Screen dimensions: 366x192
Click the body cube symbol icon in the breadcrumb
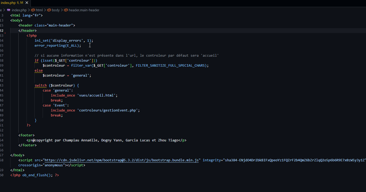click(49, 10)
